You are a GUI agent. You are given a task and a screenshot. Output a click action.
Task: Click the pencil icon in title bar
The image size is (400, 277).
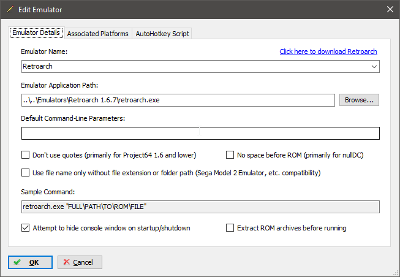point(10,9)
